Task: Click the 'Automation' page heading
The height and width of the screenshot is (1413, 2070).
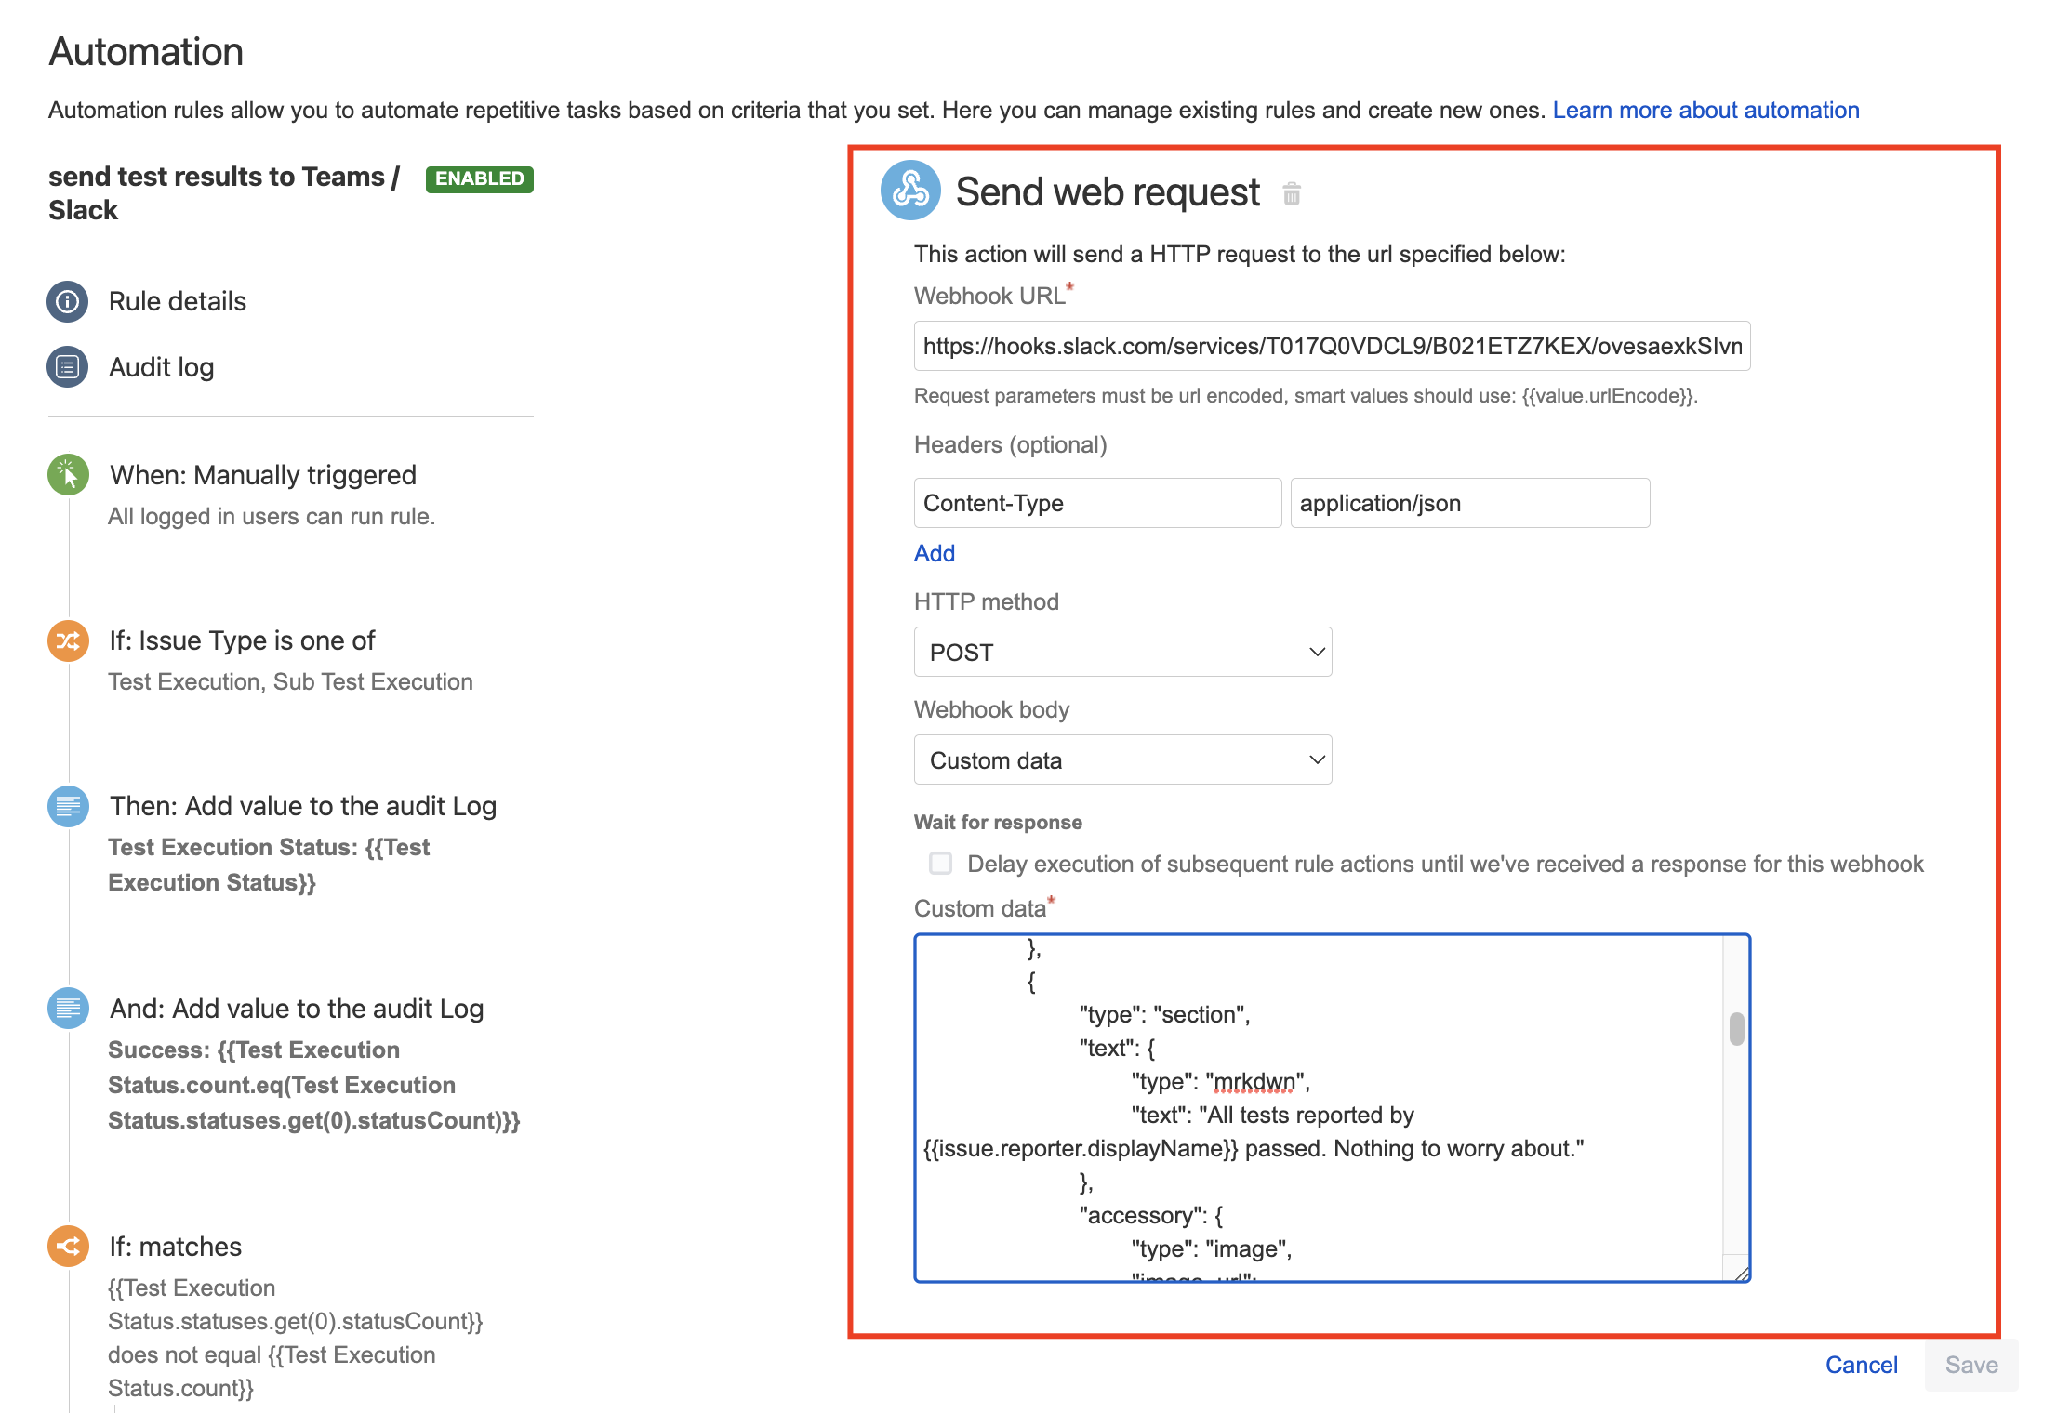Action: coord(146,52)
